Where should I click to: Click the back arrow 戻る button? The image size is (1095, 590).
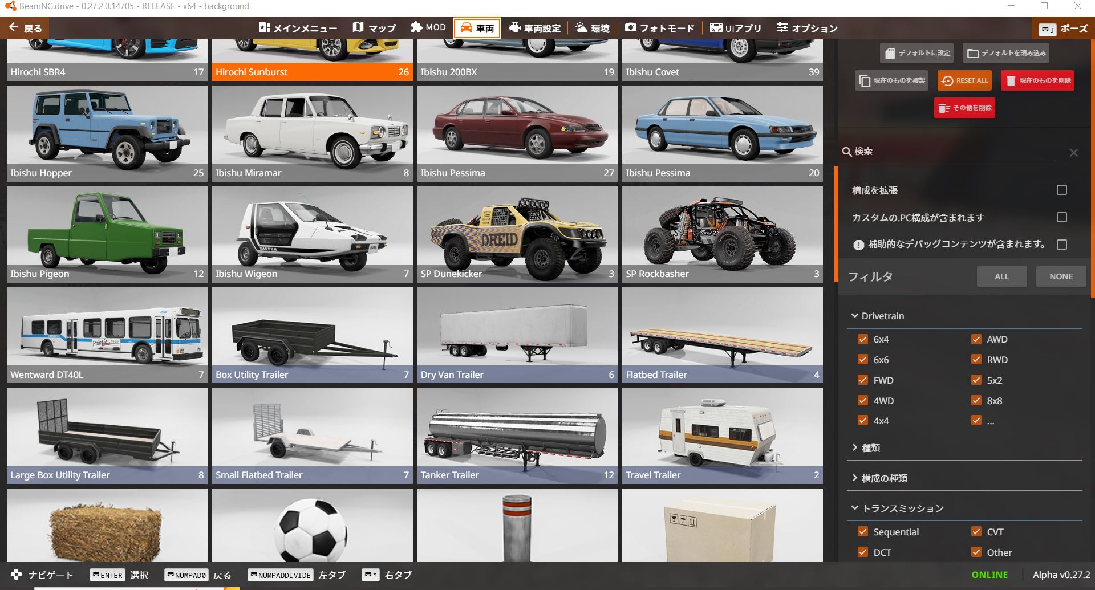click(x=25, y=28)
